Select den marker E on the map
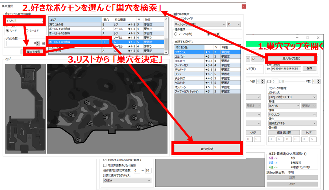Image resolution: width=329 pixels, height=190 pixels. pyautogui.click(x=106, y=117)
